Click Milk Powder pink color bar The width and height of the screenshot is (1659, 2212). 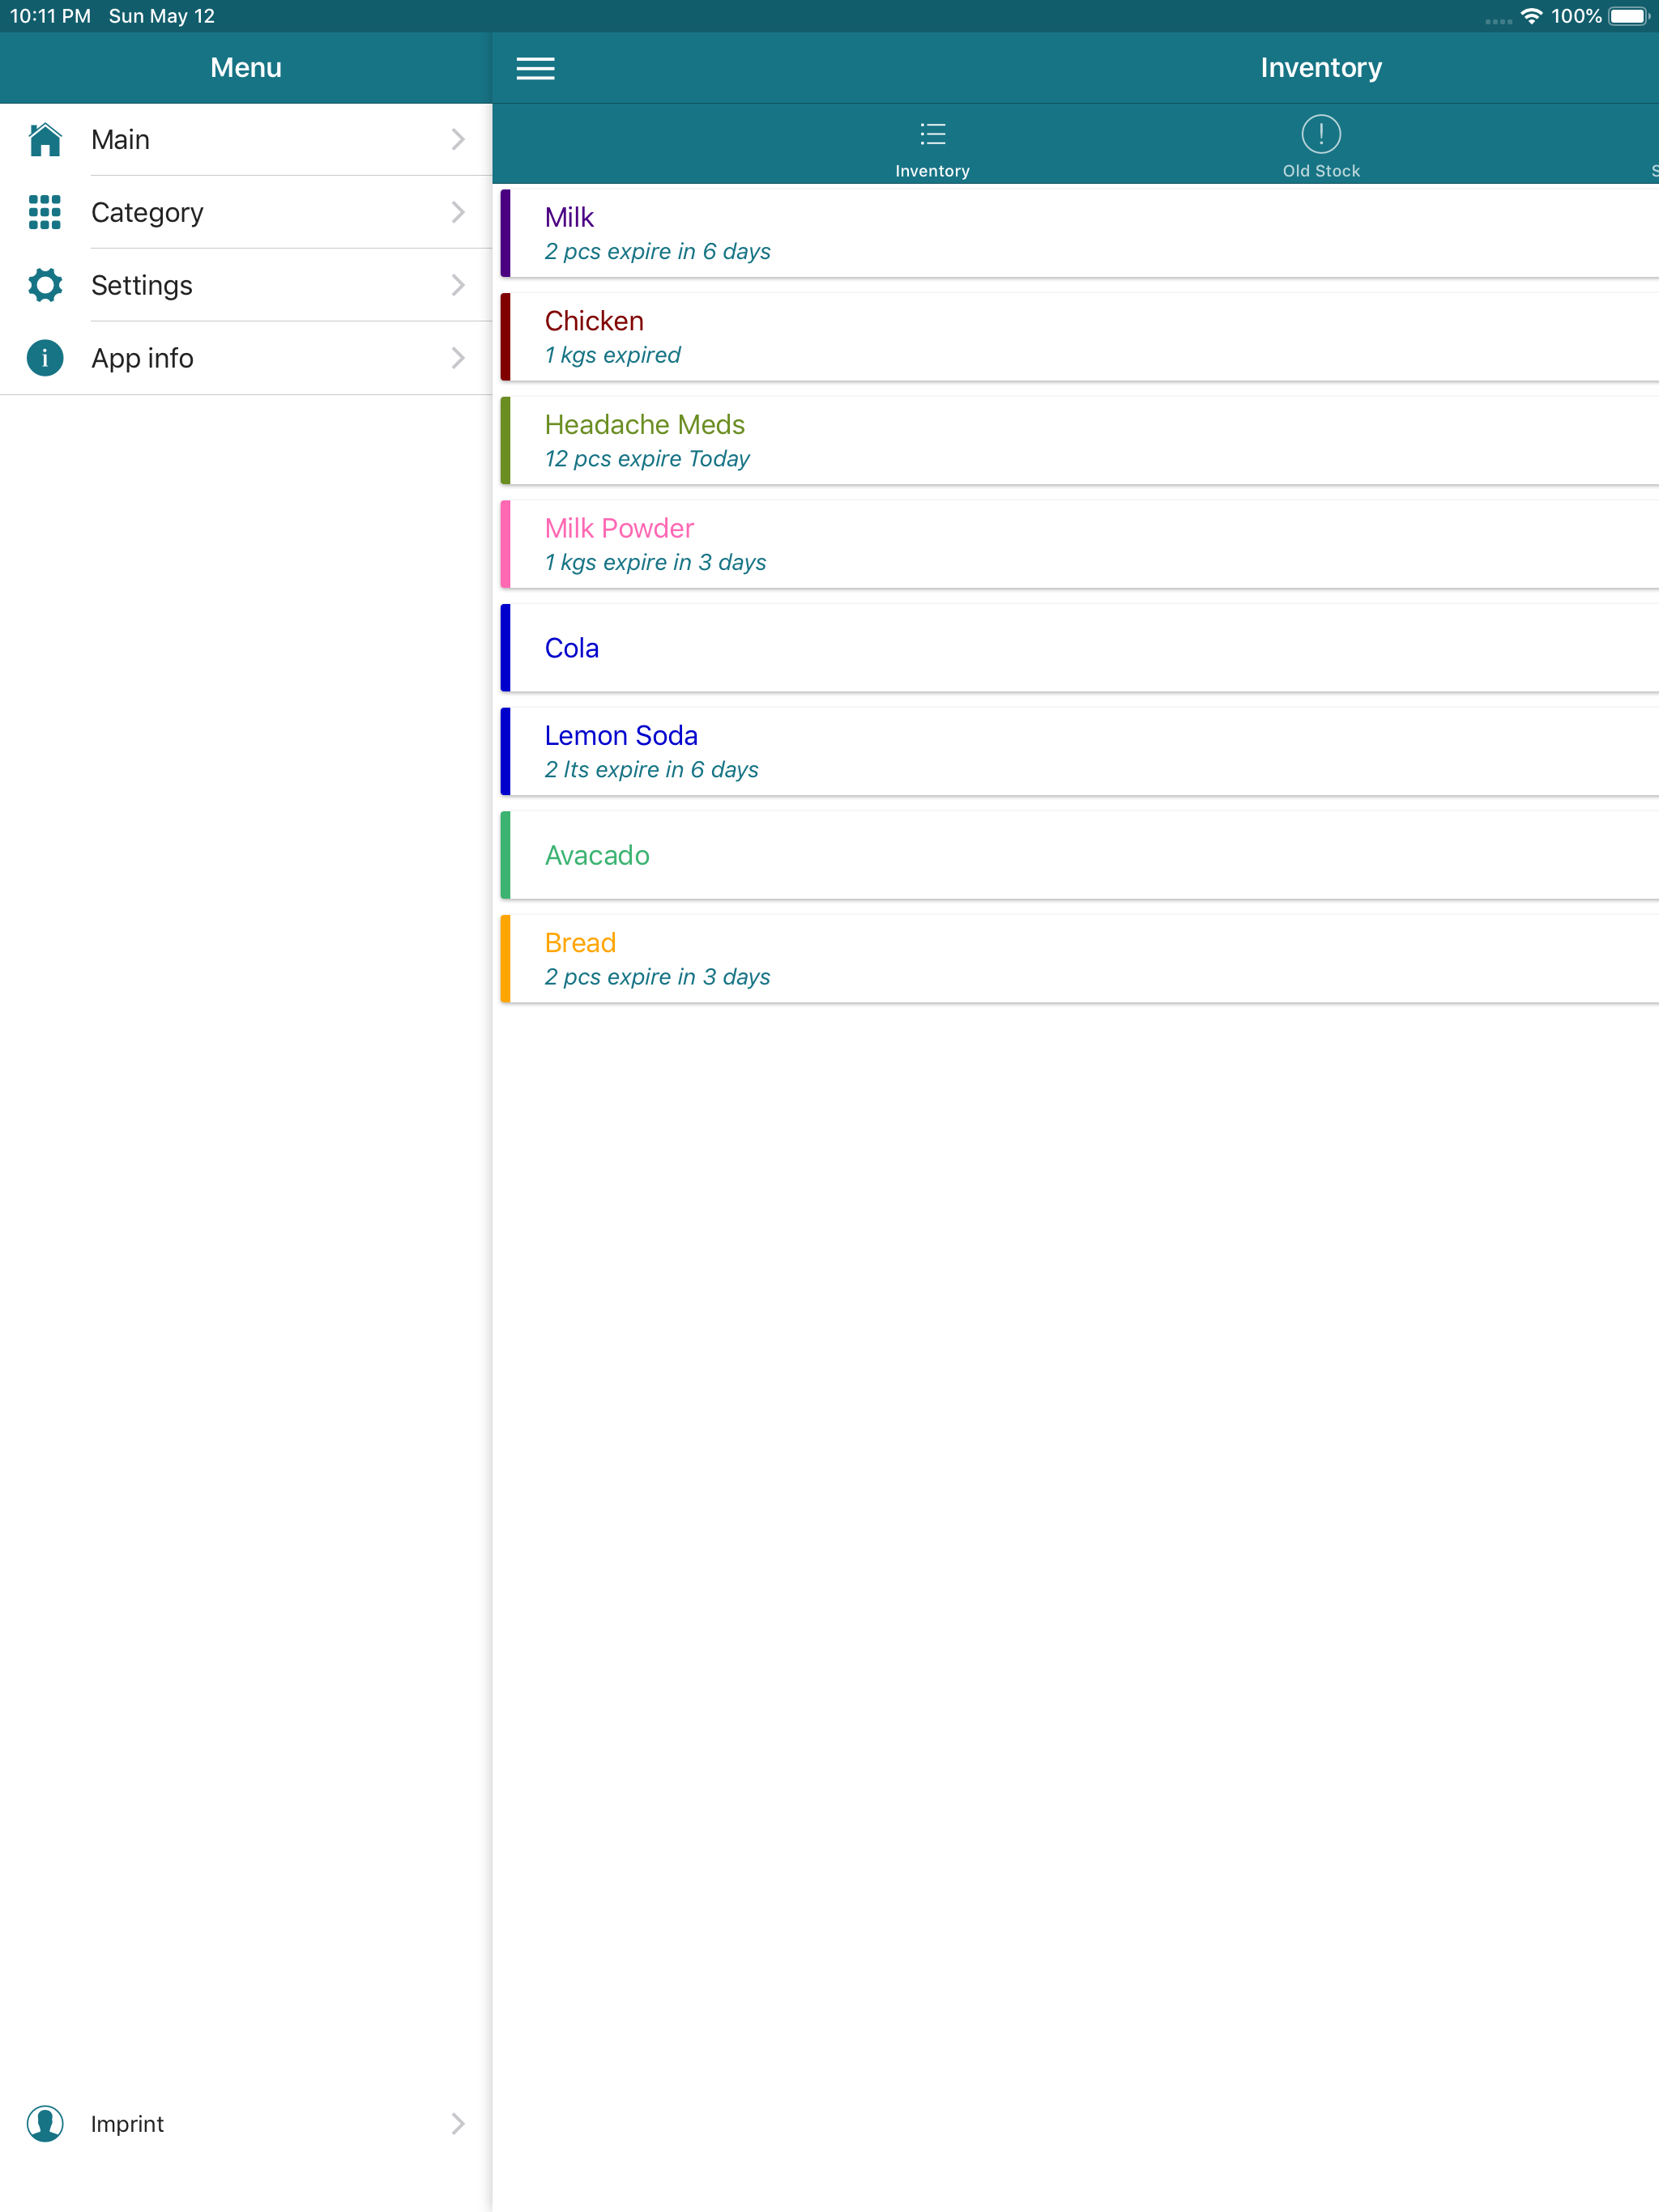click(505, 545)
